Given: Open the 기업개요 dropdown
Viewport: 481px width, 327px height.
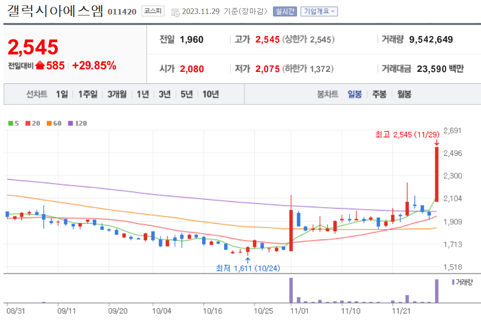Looking at the screenshot, I should click(319, 11).
